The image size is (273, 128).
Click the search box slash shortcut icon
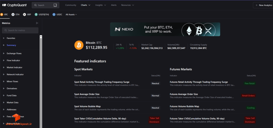pos(55,5)
